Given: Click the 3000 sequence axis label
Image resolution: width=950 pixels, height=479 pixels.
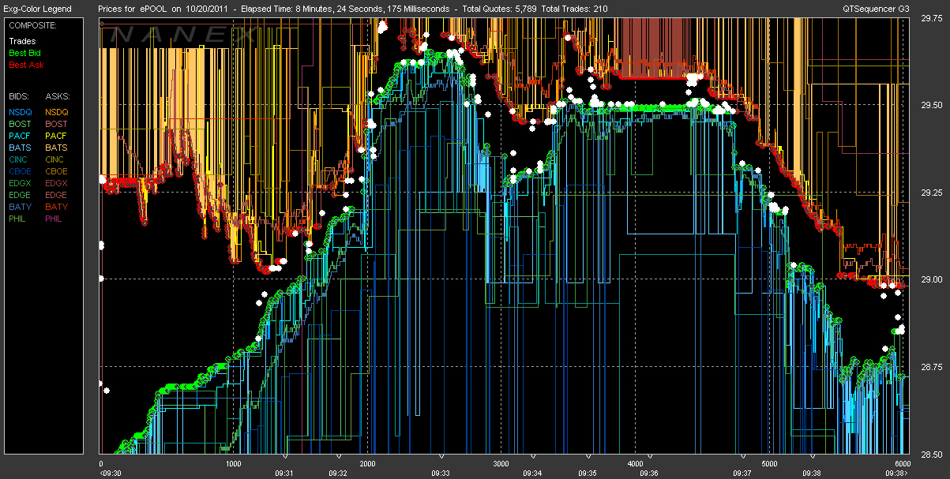Looking at the screenshot, I should (501, 464).
